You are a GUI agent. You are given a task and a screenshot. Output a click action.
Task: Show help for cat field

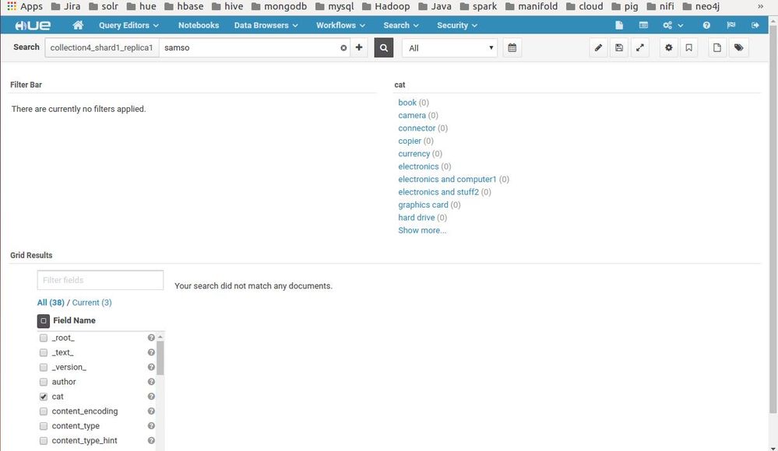151,397
